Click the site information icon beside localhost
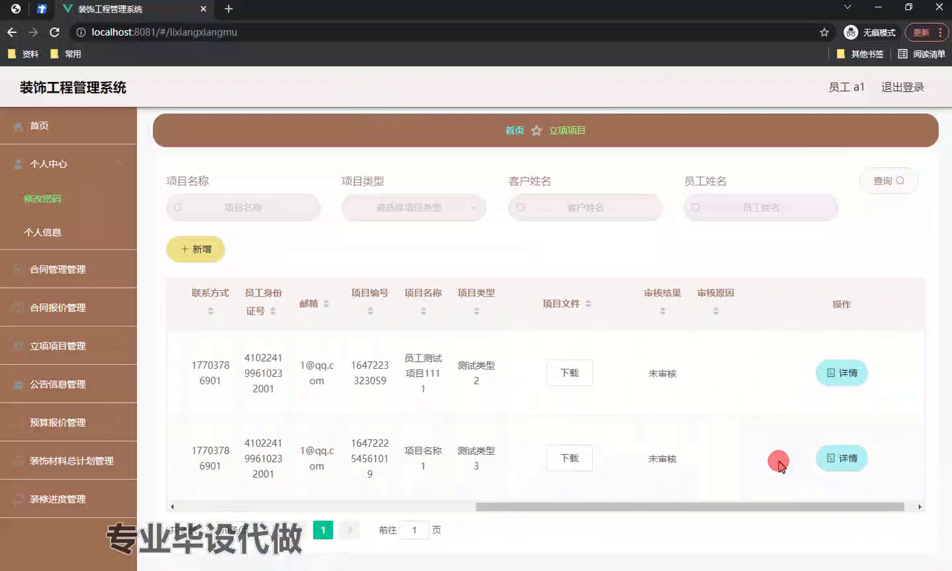The image size is (952, 571). coord(81,32)
